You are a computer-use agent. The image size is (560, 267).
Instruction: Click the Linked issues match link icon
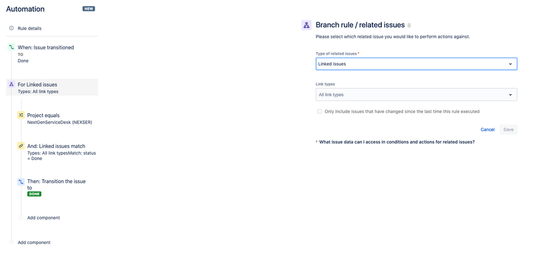(x=21, y=146)
